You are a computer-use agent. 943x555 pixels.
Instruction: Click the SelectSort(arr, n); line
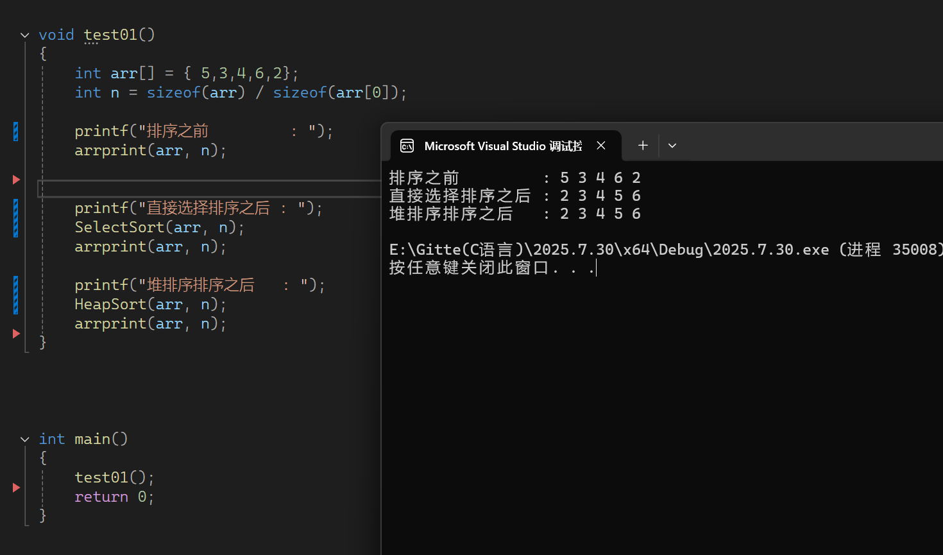coord(160,227)
